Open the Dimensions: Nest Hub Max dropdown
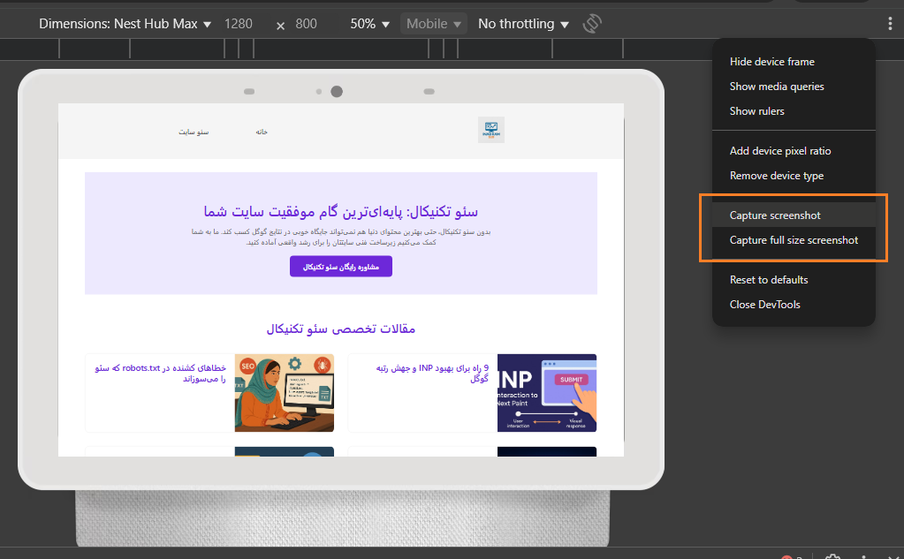The image size is (904, 559). (125, 24)
